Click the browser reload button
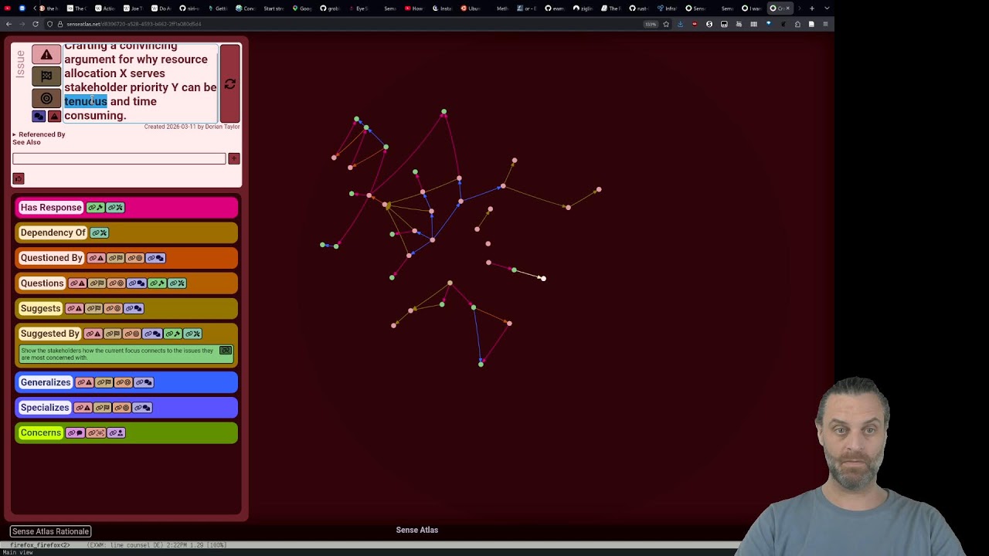989x556 pixels. pyautogui.click(x=36, y=24)
